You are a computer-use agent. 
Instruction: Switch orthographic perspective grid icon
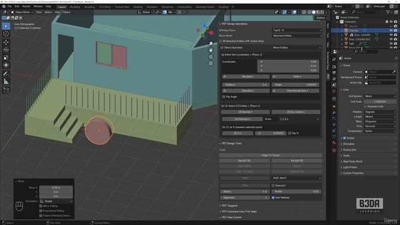211,63
